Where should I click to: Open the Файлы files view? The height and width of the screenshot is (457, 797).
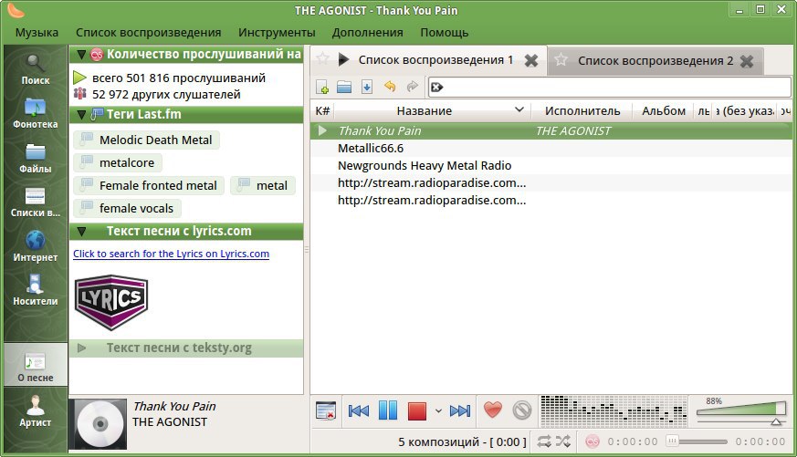(x=35, y=158)
